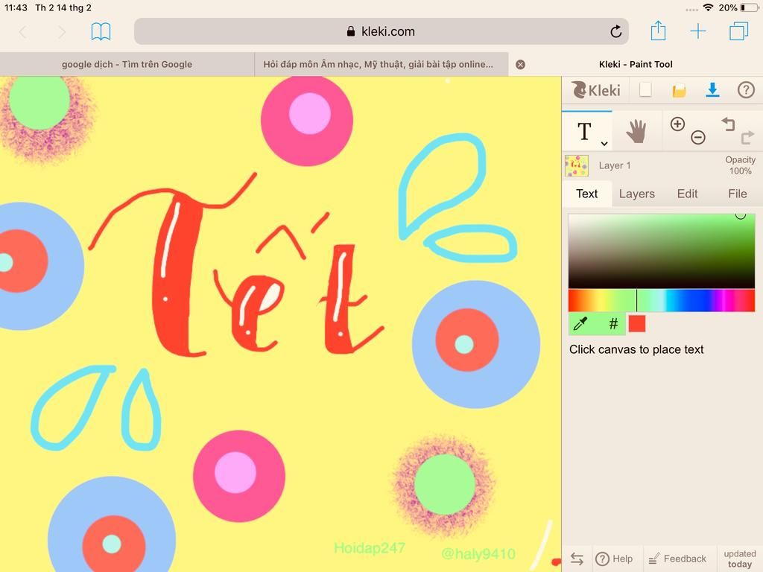The width and height of the screenshot is (763, 572).
Task: Close the Kleki - Paint Tool tab
Action: tap(520, 65)
